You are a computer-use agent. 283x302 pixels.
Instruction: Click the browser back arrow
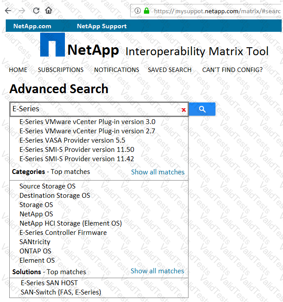pyautogui.click(x=8, y=11)
